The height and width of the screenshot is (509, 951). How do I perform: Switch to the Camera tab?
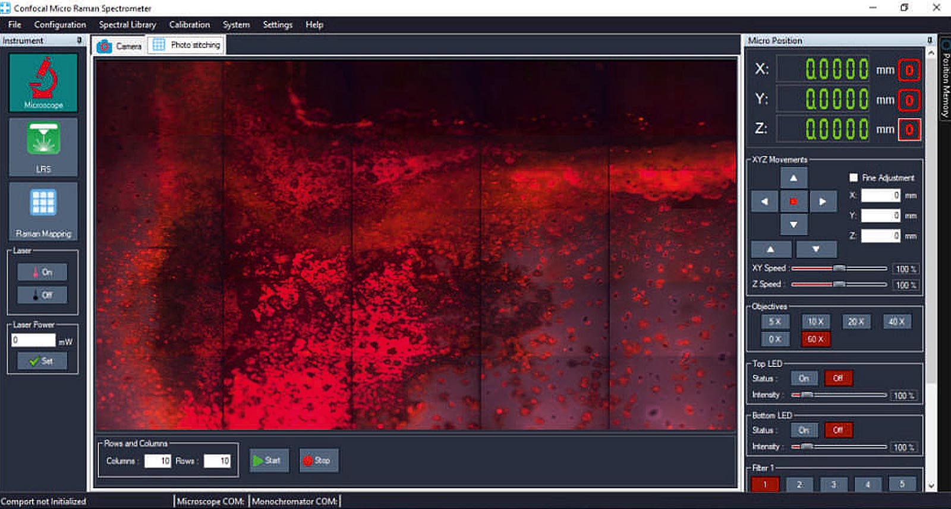pos(120,46)
